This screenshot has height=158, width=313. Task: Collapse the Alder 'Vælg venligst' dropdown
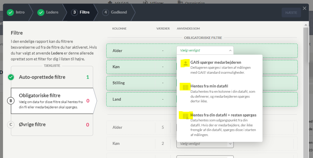coord(205,50)
